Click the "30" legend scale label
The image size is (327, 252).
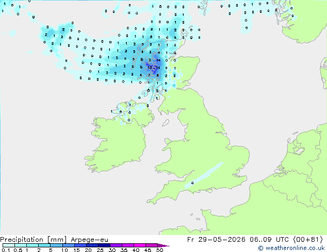pyautogui.click(x=112, y=250)
